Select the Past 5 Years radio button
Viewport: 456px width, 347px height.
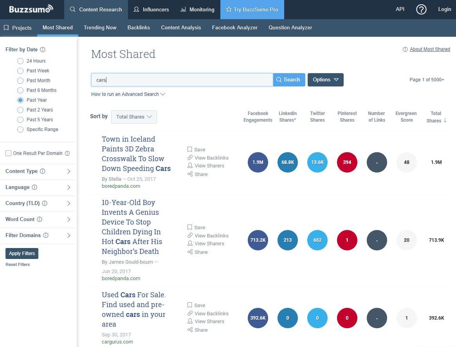(20, 120)
